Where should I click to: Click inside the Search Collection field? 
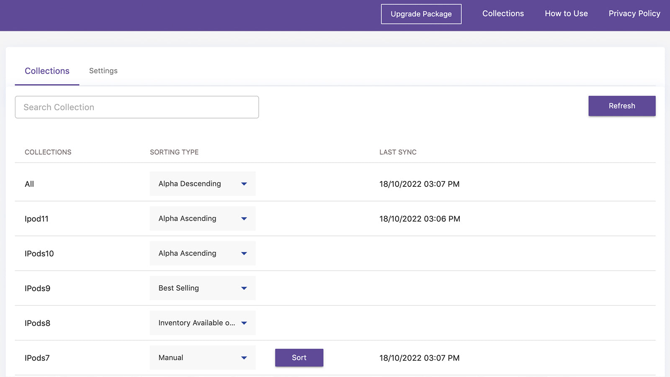click(137, 107)
